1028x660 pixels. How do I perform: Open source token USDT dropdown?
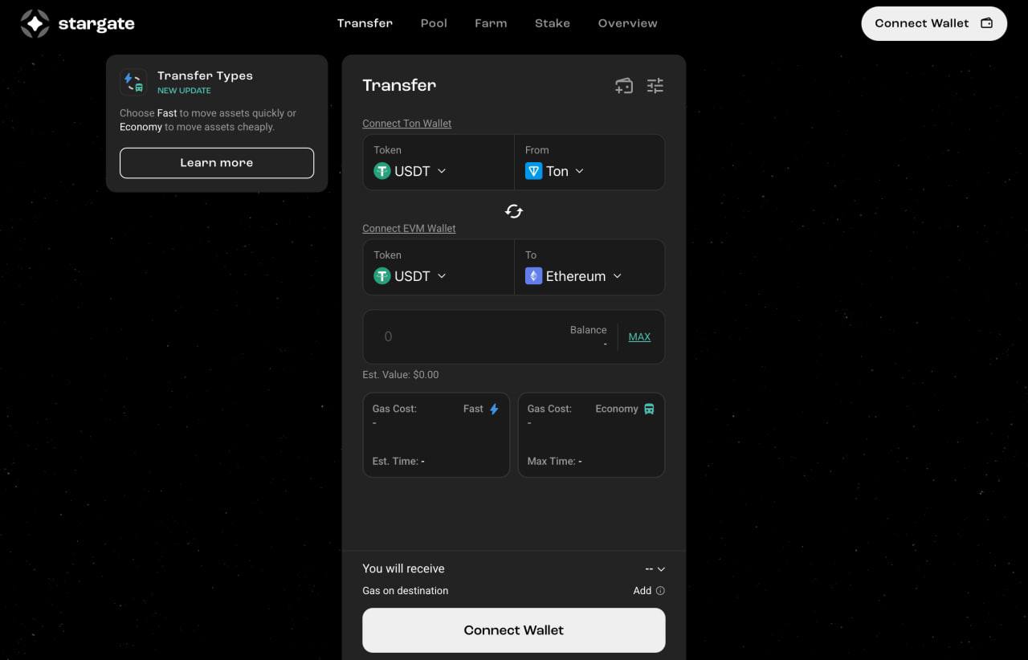point(439,162)
